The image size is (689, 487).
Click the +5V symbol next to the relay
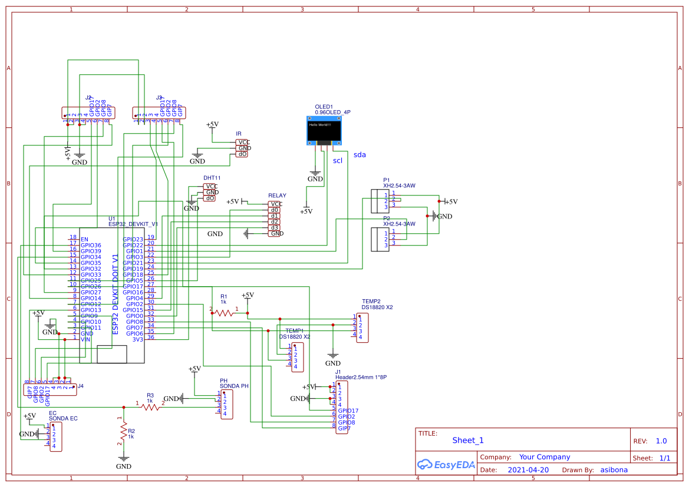[x=233, y=202]
